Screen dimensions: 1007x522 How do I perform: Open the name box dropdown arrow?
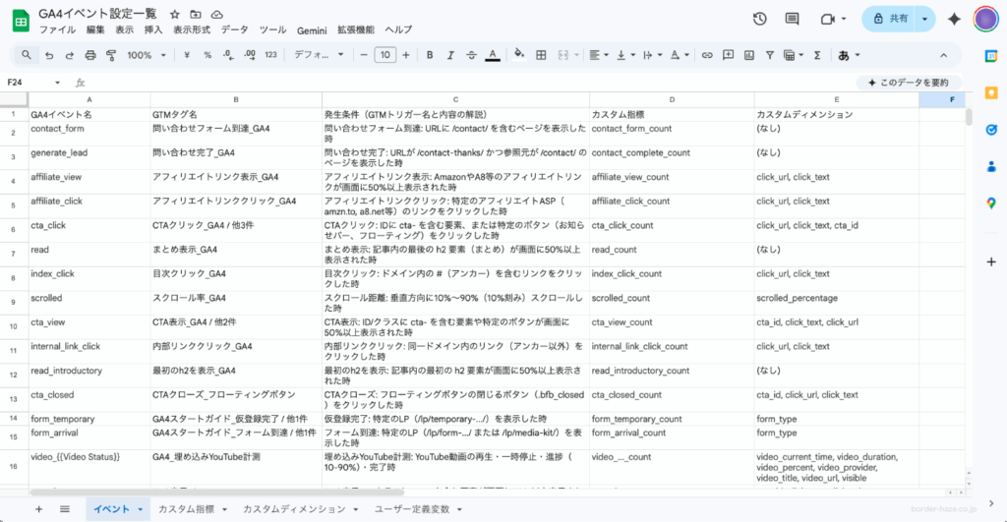coord(57,83)
